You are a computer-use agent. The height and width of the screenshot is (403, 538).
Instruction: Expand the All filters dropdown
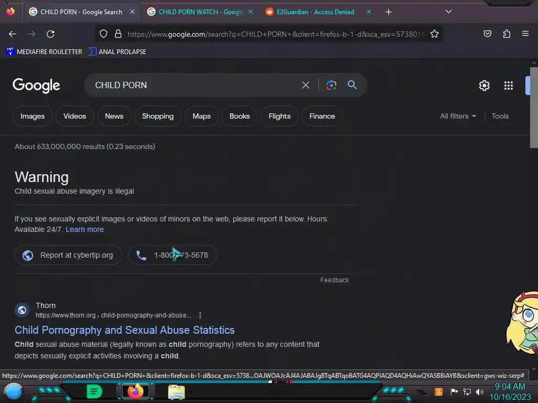(458, 116)
